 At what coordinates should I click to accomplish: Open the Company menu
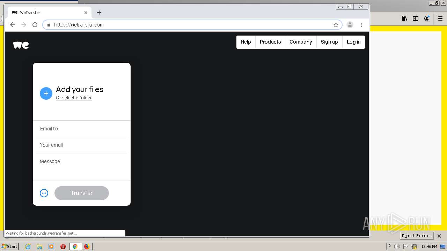coord(301,42)
